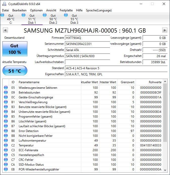The height and width of the screenshot is (175, 170).
Task: Open the Festplatte menu
Action: click(66, 10)
